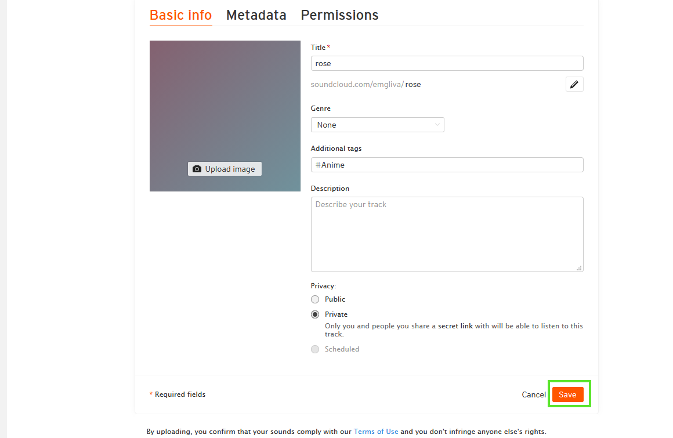The image size is (673, 438).
Task: Open the Permissions tab
Action: click(339, 15)
